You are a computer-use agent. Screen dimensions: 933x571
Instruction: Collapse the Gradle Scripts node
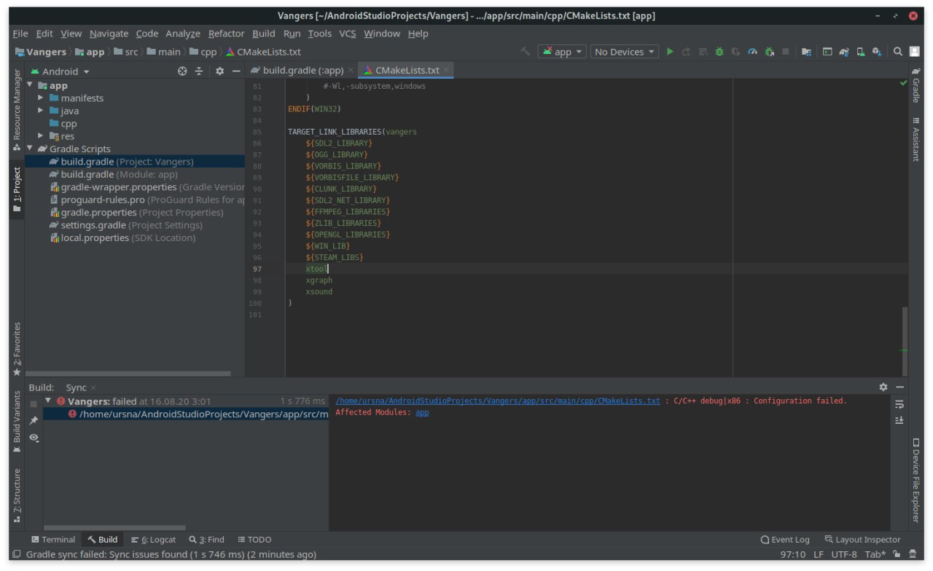30,149
